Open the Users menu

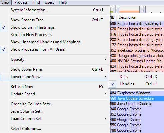49,2
